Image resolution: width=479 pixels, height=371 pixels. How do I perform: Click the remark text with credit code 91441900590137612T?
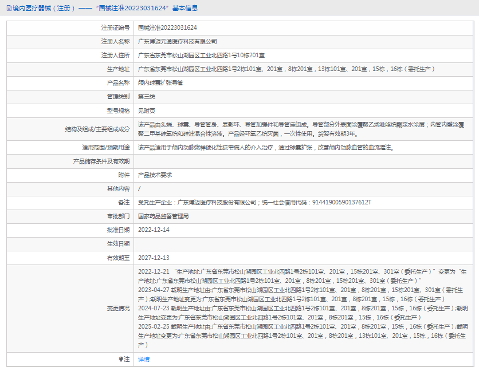pos(255,203)
